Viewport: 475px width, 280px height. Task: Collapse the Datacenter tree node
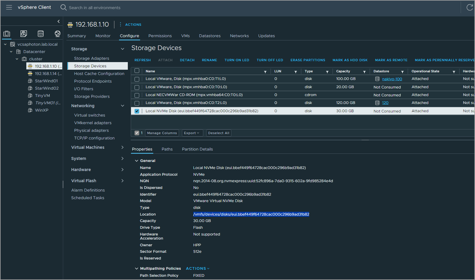(x=11, y=52)
